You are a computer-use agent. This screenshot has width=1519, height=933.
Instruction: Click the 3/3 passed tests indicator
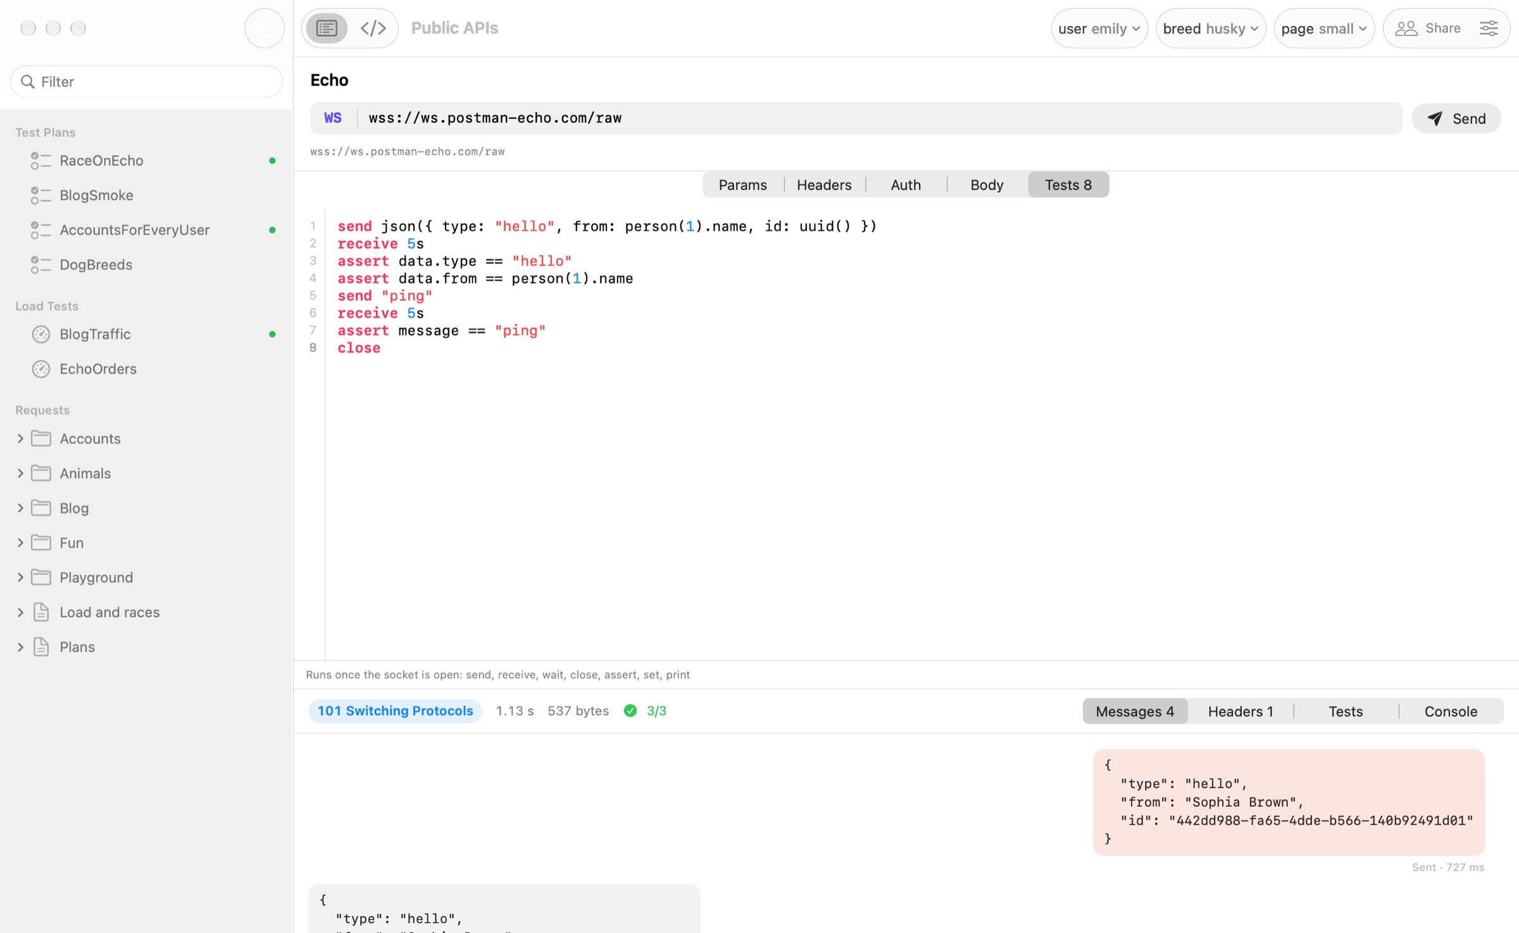[656, 711]
